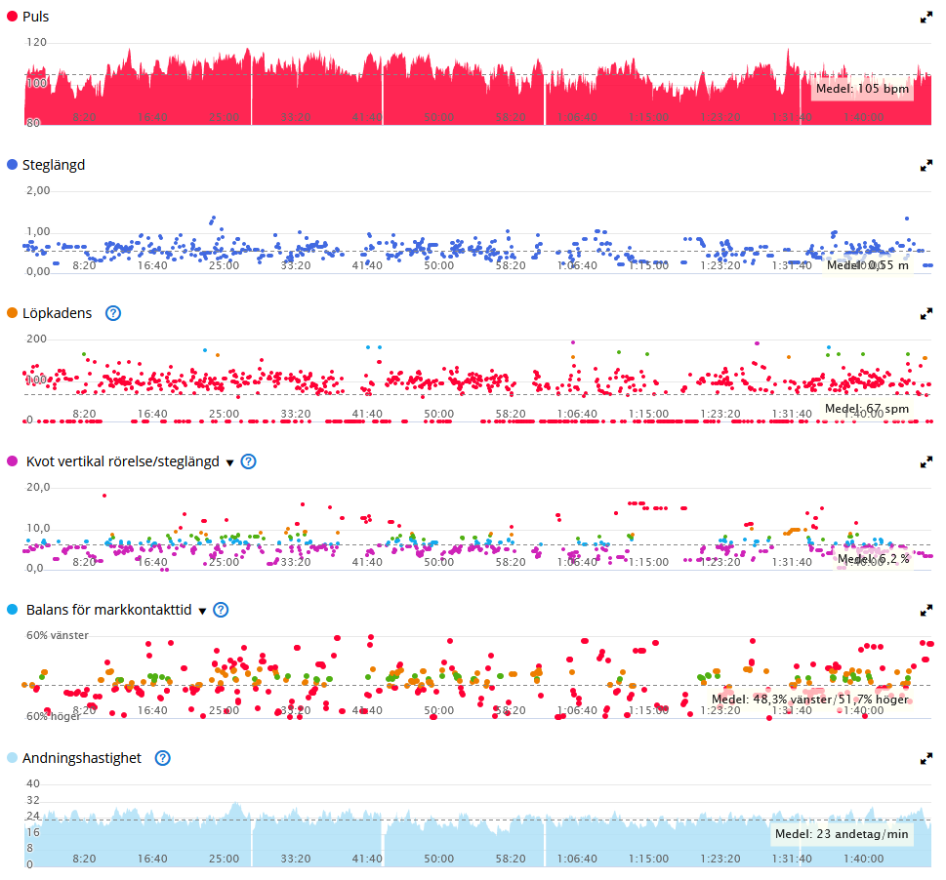This screenshot has width=946, height=880.
Task: Click the magenta Kvot vertikal rörelse legend dot
Action: coord(12,461)
